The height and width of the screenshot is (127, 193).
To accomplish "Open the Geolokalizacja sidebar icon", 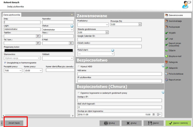I will (166, 21).
